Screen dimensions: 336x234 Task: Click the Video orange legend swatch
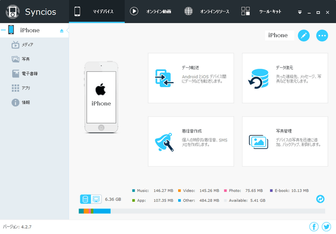click(x=179, y=190)
